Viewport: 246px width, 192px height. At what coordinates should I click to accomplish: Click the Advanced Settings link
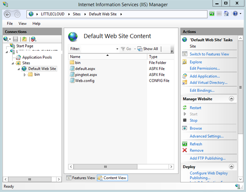pos(206,136)
